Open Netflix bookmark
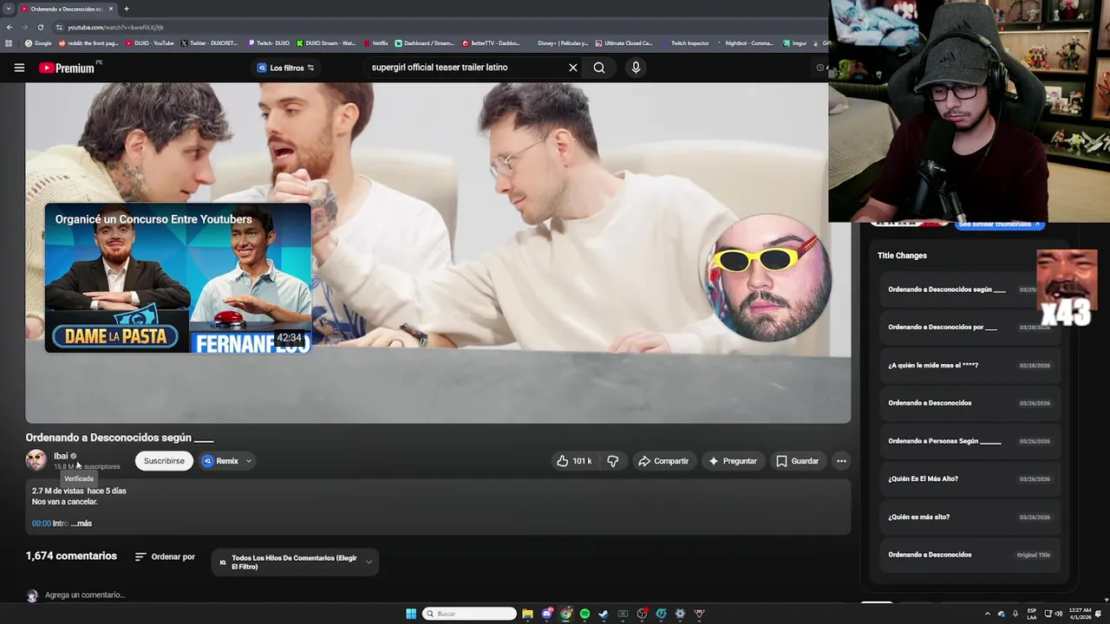 click(x=375, y=43)
